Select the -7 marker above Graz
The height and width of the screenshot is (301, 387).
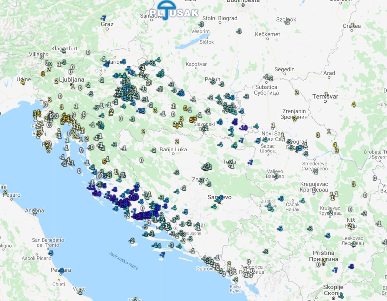tap(104, 18)
